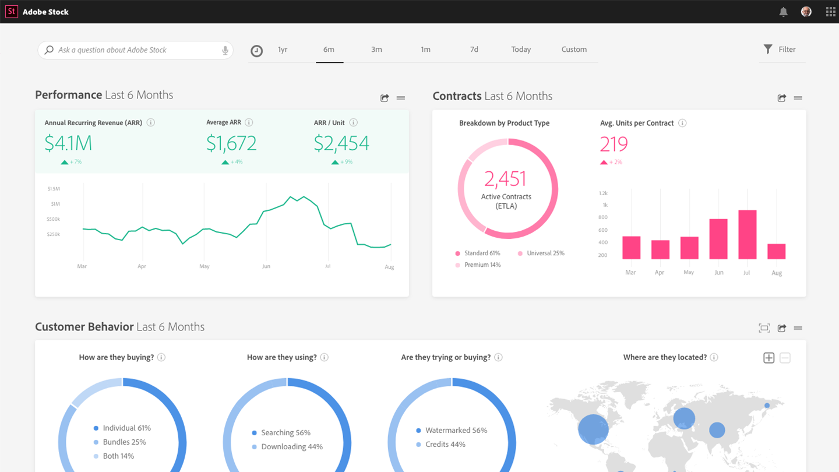Click the microphone icon in search box

[x=225, y=50]
